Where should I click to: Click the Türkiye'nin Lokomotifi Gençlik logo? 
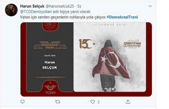(132, 44)
